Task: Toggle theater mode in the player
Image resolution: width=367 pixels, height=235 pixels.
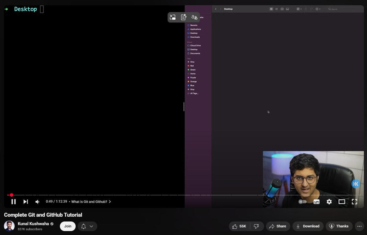Action: click(x=342, y=202)
